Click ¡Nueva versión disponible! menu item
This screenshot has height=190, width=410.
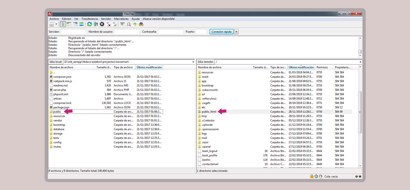click(x=159, y=19)
